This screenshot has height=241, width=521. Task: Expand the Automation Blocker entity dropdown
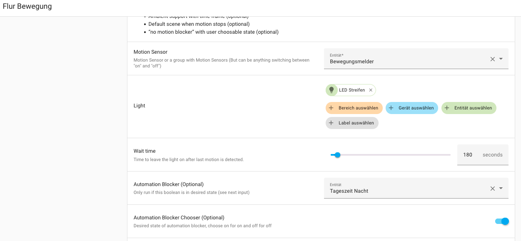[x=501, y=189]
